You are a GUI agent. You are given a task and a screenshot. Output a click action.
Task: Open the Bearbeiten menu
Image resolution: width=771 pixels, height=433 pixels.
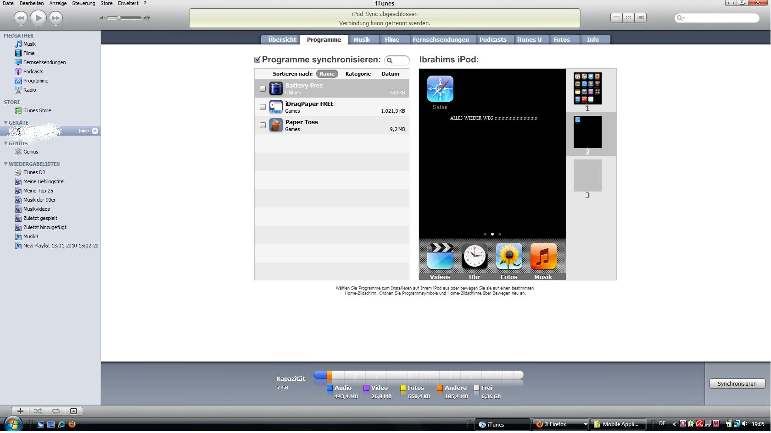[x=32, y=3]
